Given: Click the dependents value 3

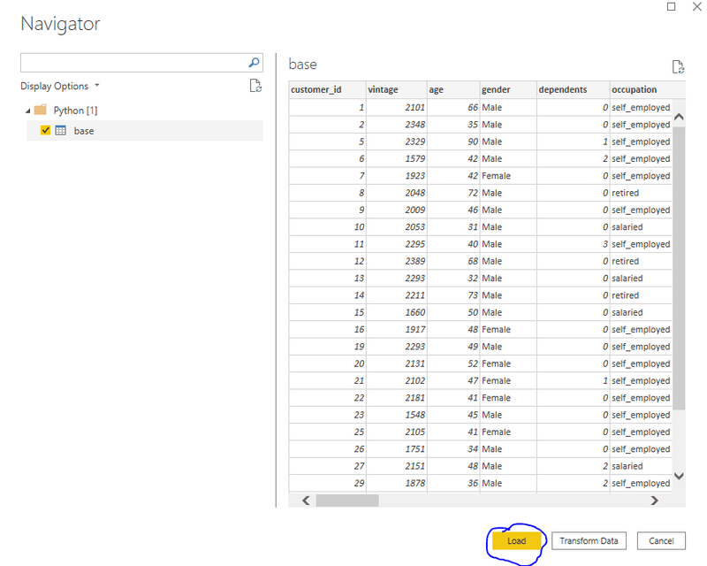Looking at the screenshot, I should point(605,244).
